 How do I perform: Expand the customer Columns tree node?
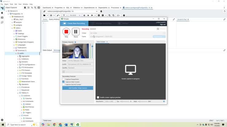pyautogui.click(x=22, y=99)
